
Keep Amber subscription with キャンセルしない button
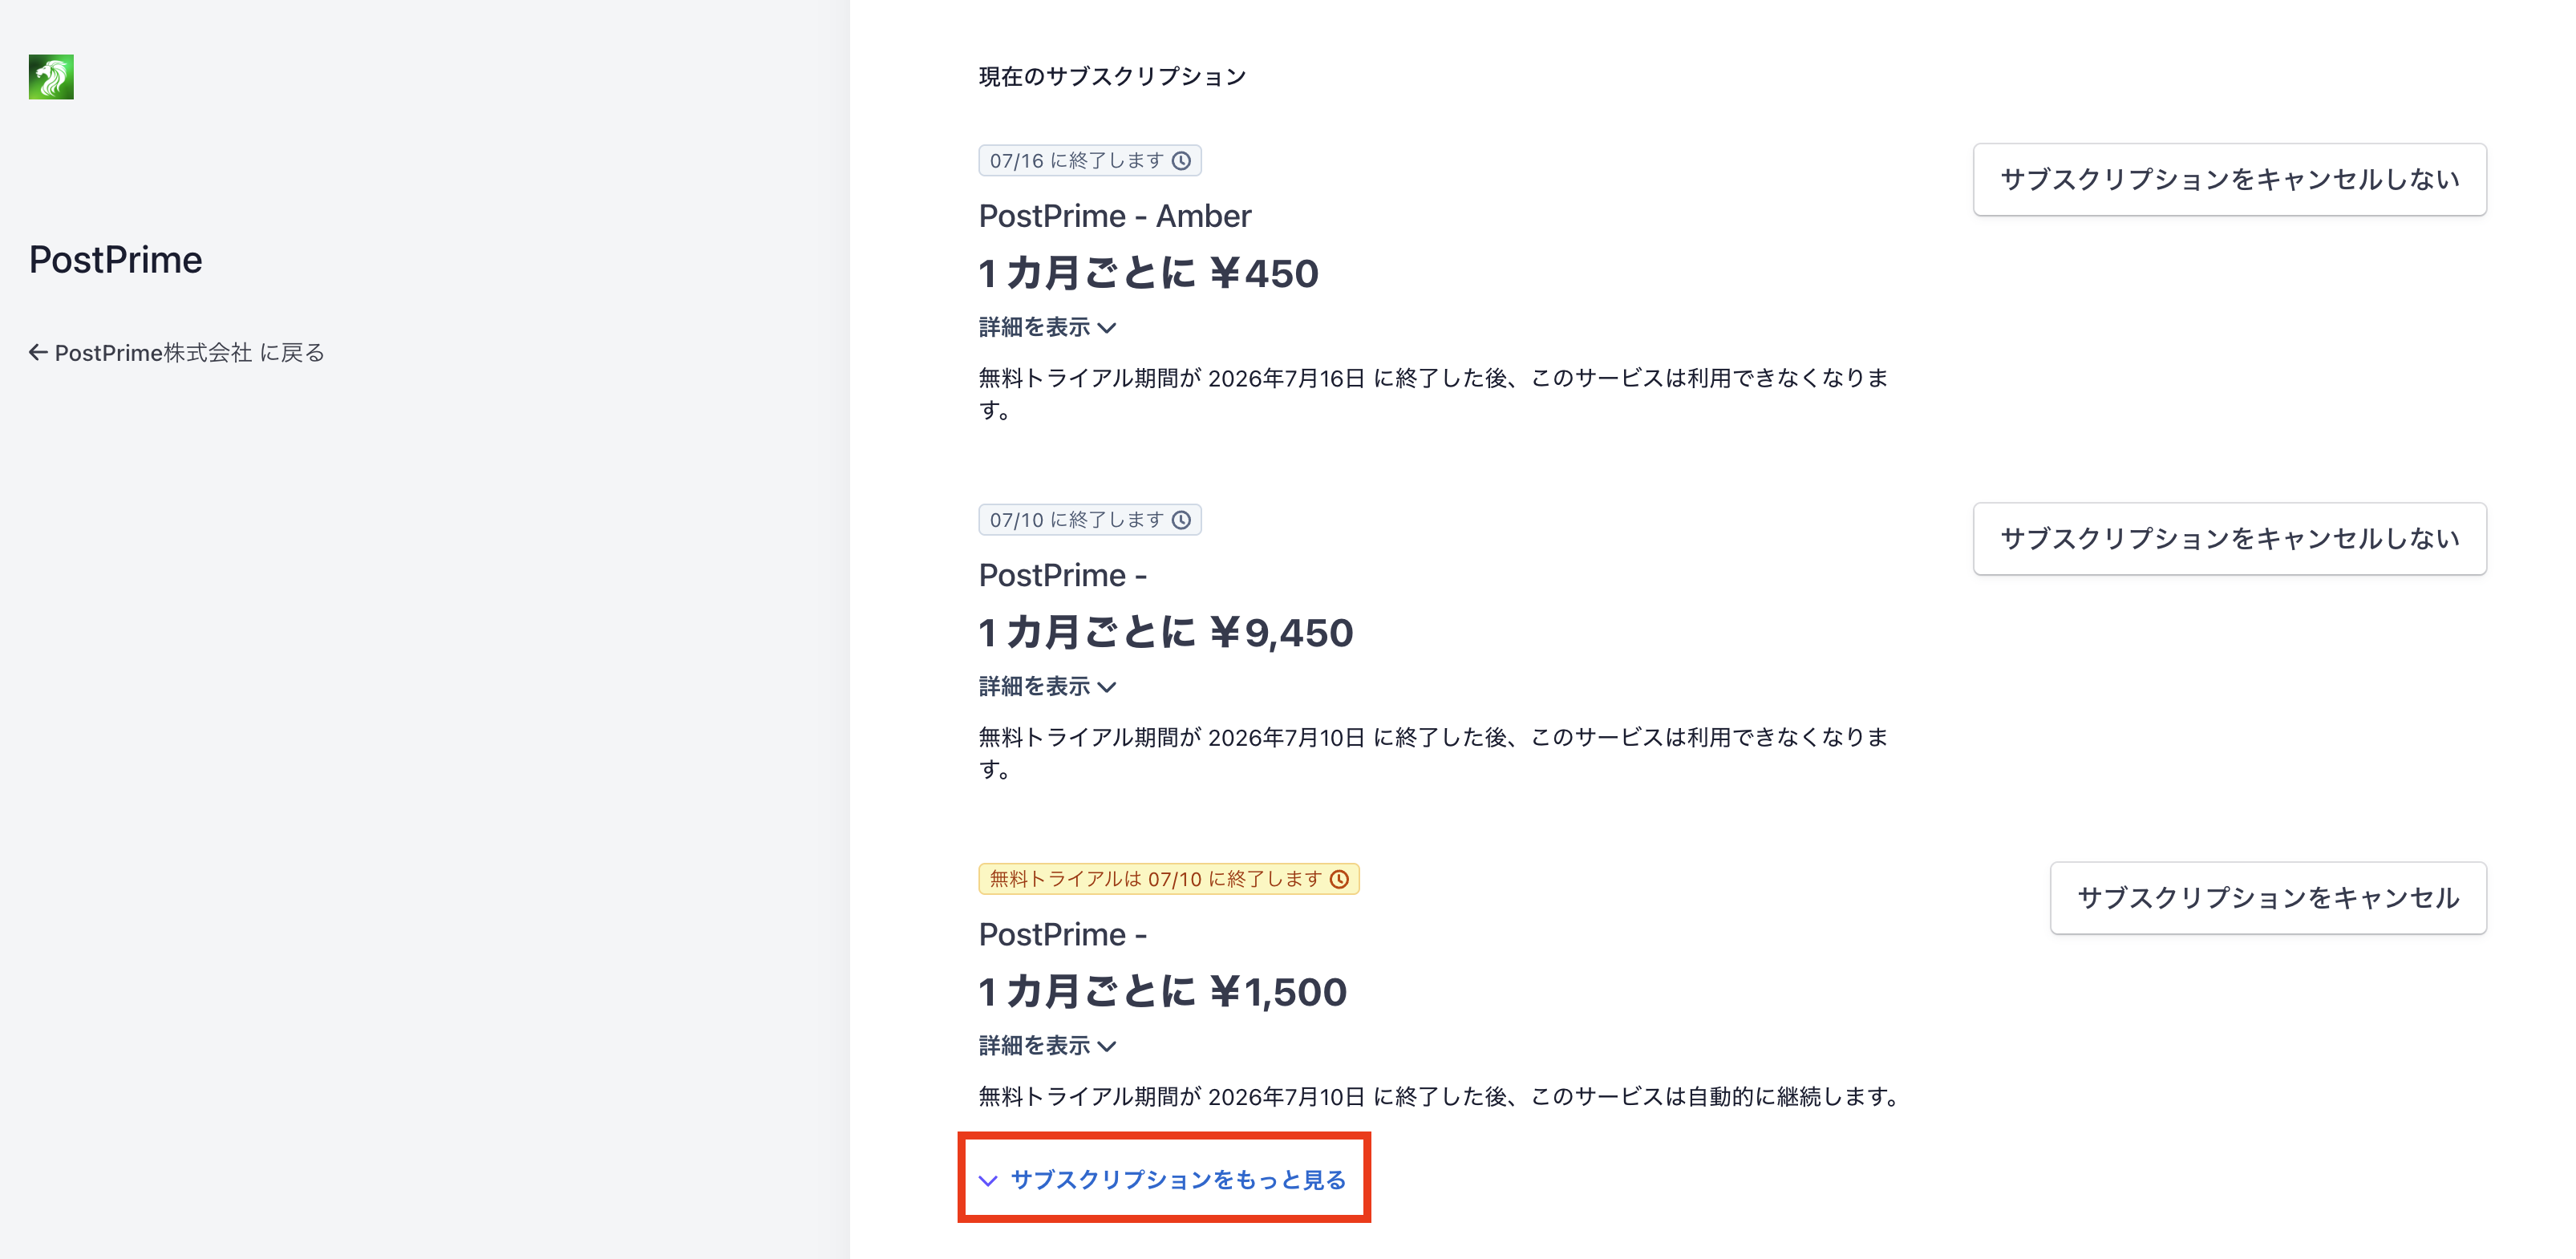2229,179
